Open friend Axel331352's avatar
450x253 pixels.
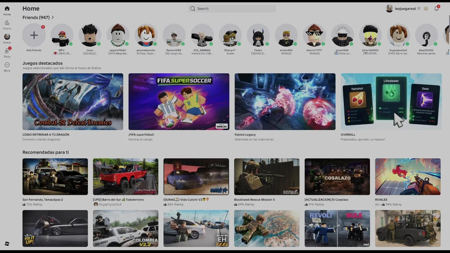[x=427, y=35]
